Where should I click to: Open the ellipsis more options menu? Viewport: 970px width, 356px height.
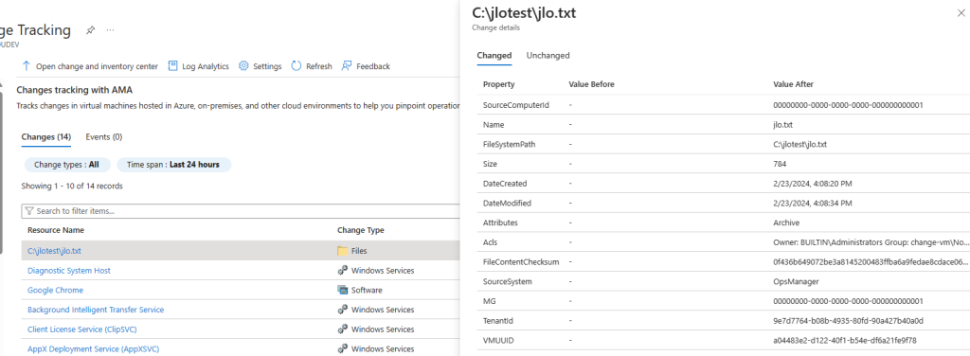coord(110,29)
